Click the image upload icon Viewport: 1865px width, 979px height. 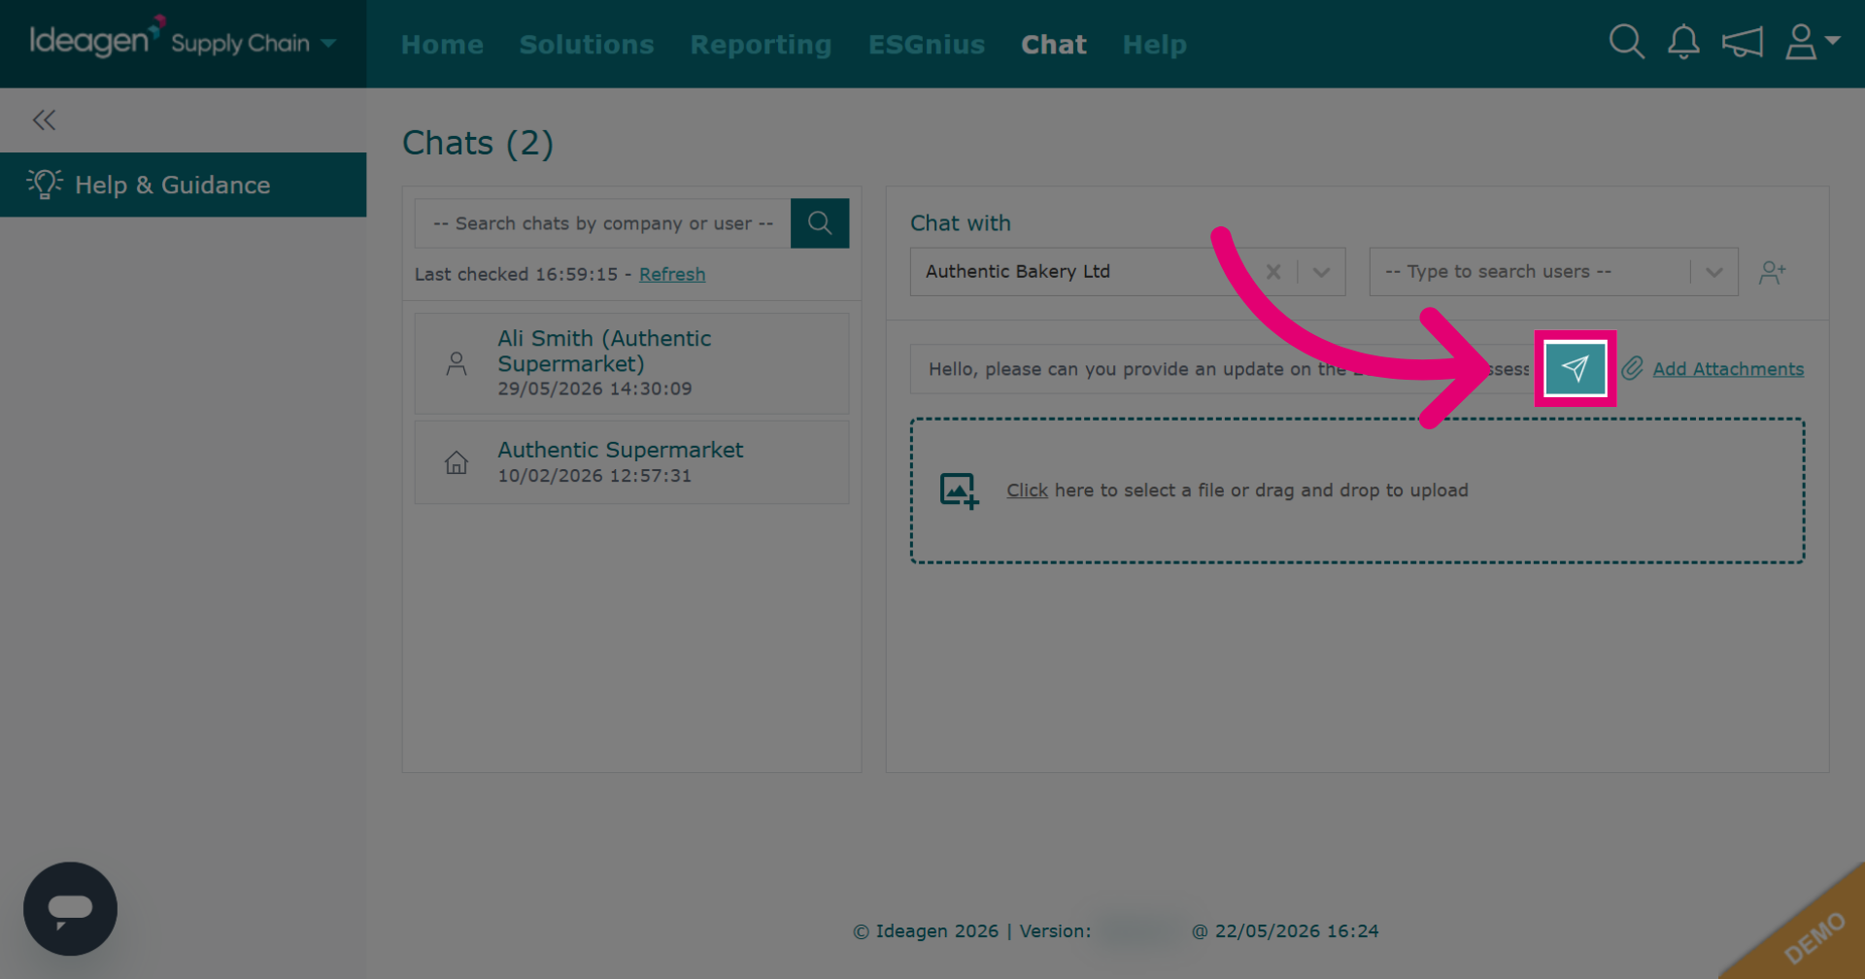click(x=959, y=490)
